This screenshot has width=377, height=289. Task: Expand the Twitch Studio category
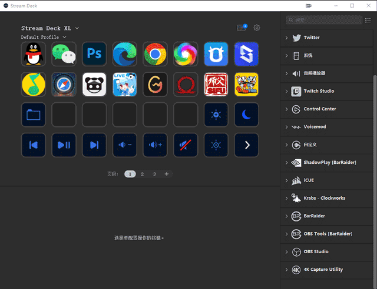point(326,91)
